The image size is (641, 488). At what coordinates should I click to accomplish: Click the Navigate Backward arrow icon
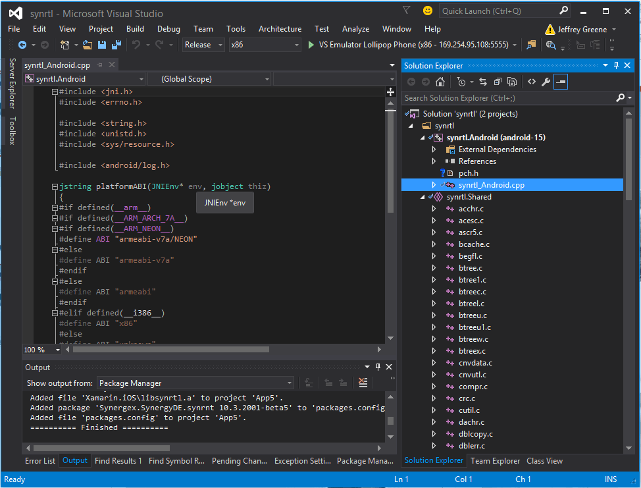(22, 45)
